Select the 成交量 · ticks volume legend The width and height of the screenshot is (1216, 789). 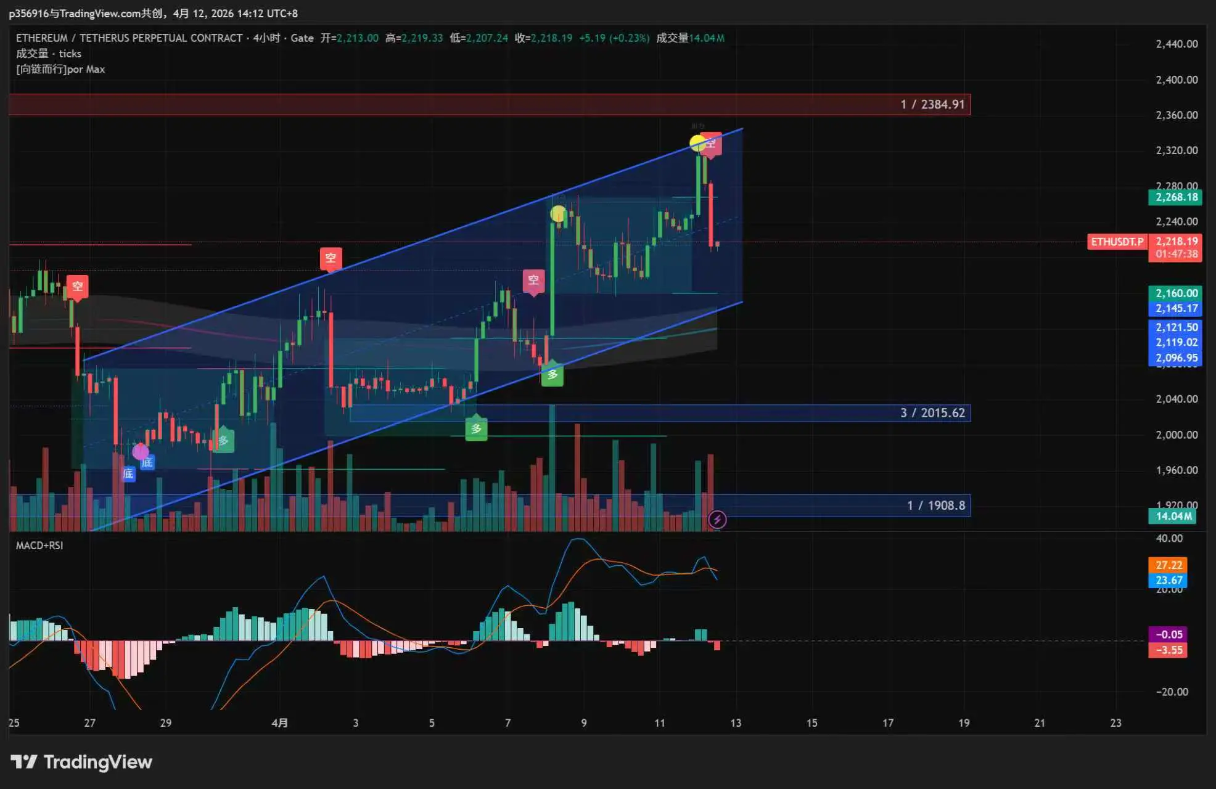click(x=49, y=54)
